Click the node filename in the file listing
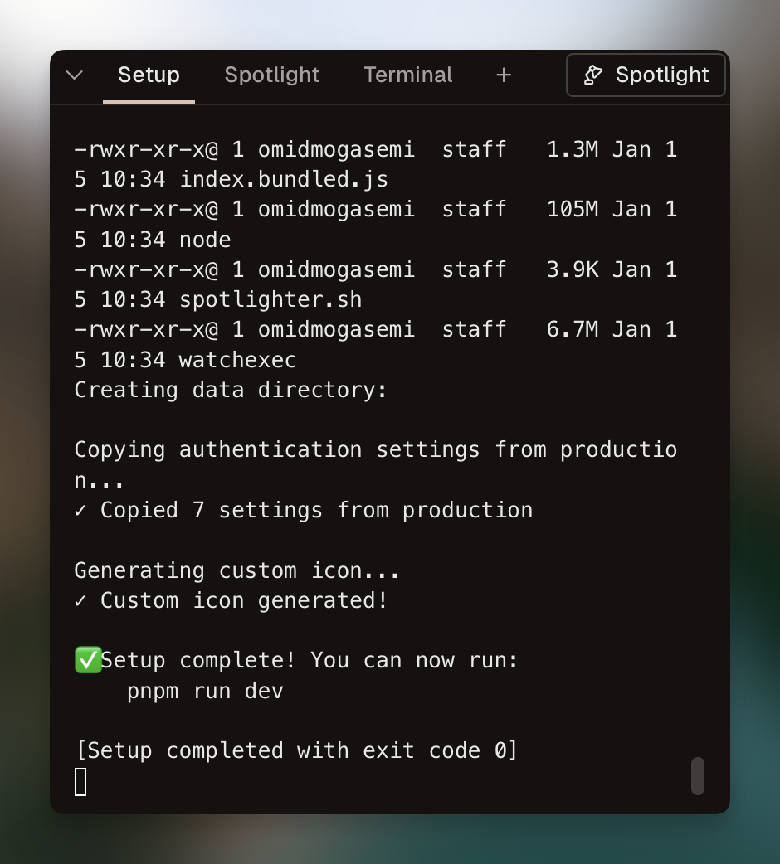The width and height of the screenshot is (780, 864). click(x=206, y=240)
